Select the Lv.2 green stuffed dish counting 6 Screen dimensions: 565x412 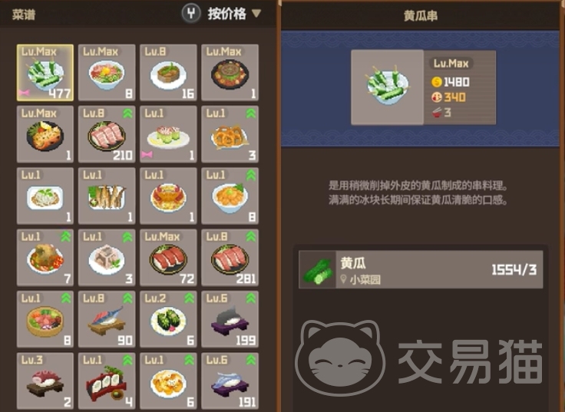click(168, 318)
